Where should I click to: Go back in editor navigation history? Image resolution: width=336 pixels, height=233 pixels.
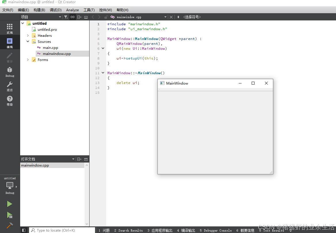click(x=93, y=17)
